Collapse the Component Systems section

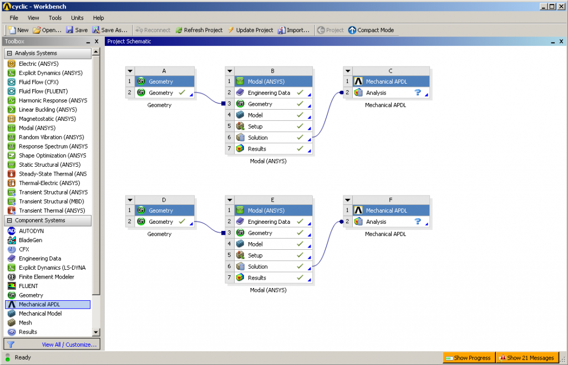[x=9, y=220]
